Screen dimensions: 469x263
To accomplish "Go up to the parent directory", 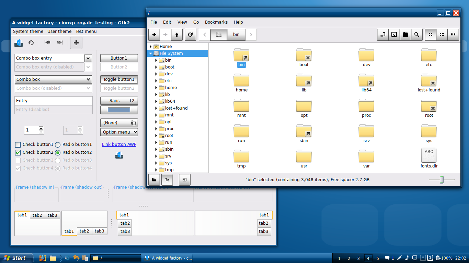I will tap(176, 35).
